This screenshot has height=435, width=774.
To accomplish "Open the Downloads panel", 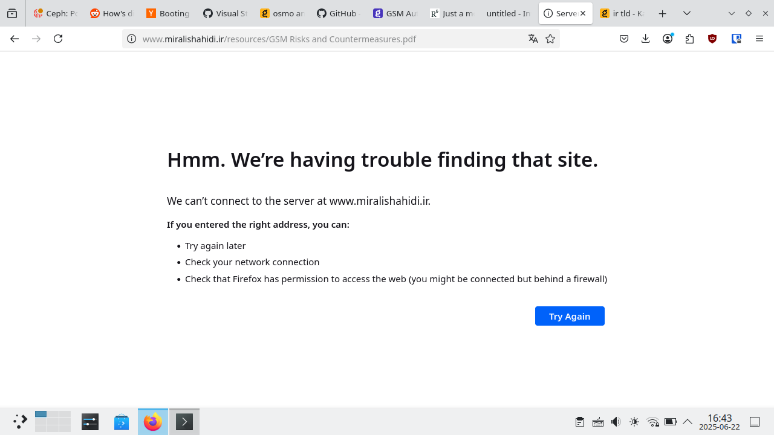I will [x=645, y=38].
